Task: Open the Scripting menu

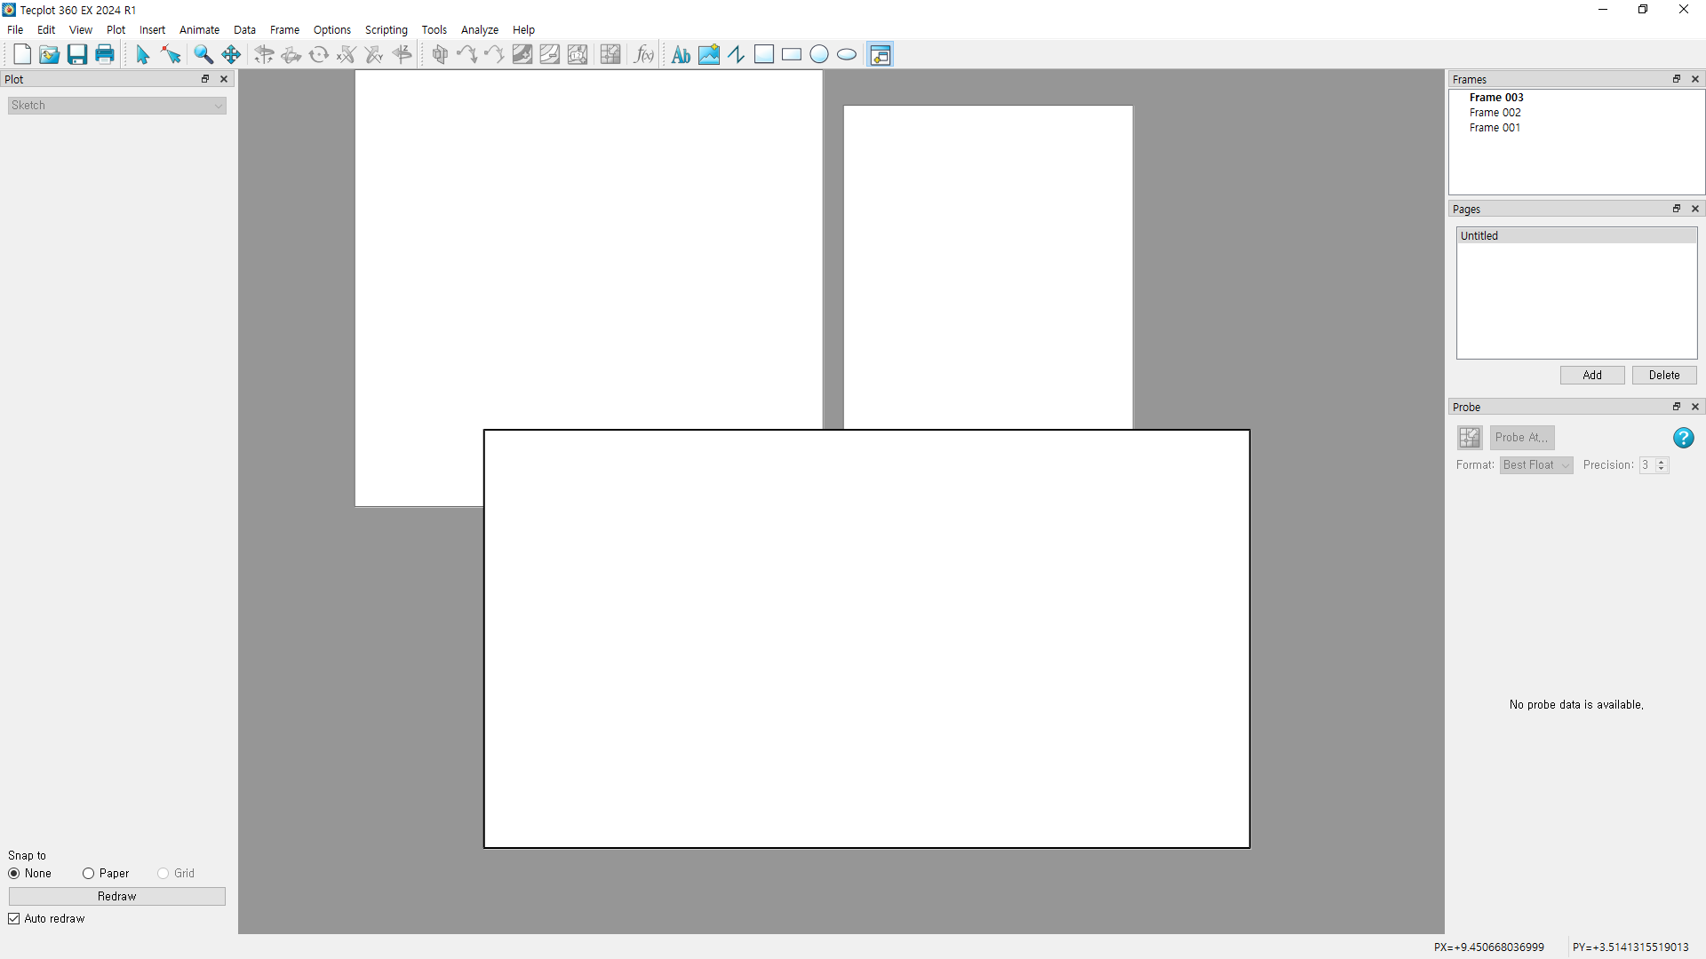Action: 386,30
